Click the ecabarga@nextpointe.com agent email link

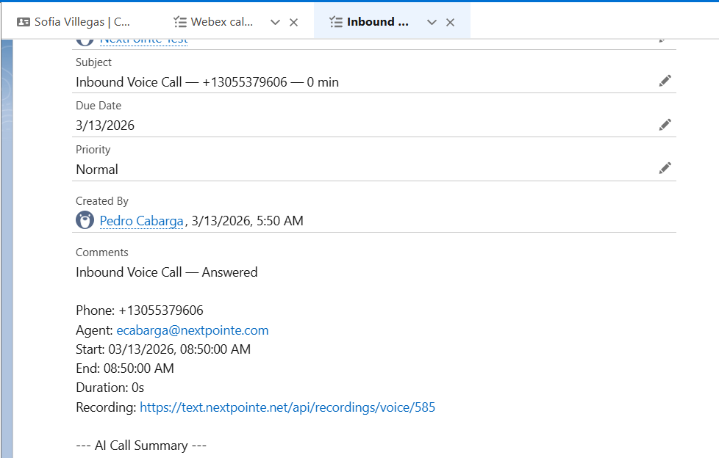[x=193, y=330]
